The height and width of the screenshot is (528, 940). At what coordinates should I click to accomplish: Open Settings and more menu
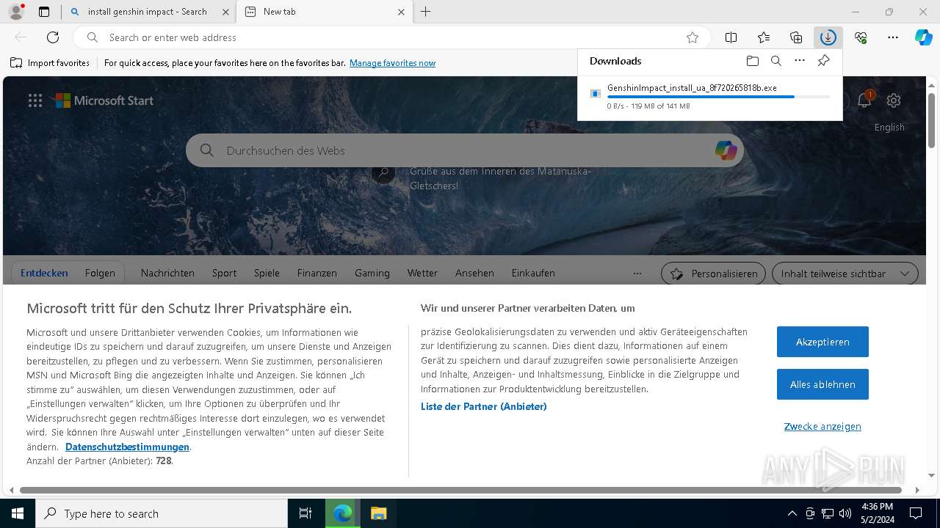(893, 37)
